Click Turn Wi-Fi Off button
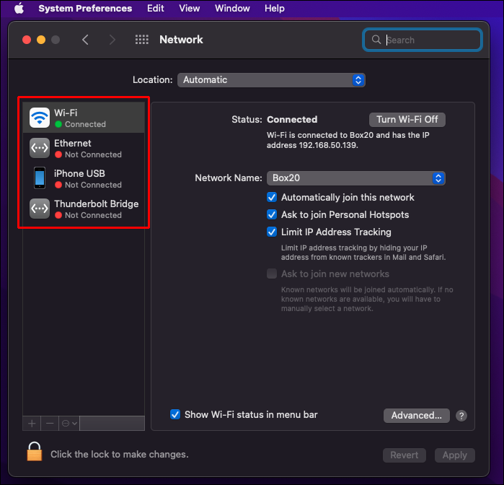 407,119
